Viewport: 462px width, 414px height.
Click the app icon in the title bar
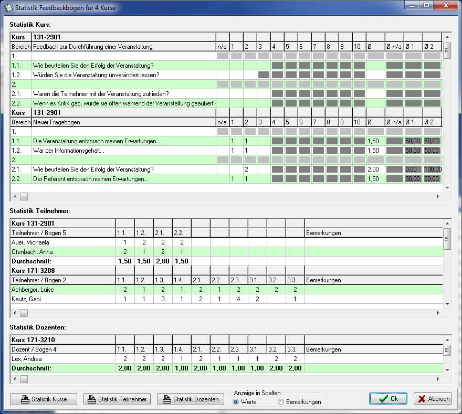pos(8,8)
